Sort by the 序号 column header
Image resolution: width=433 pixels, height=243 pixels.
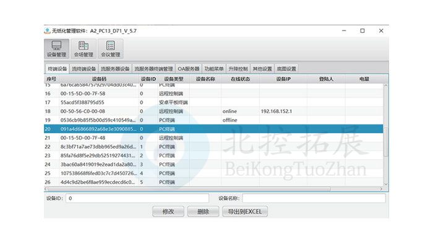click(x=51, y=79)
